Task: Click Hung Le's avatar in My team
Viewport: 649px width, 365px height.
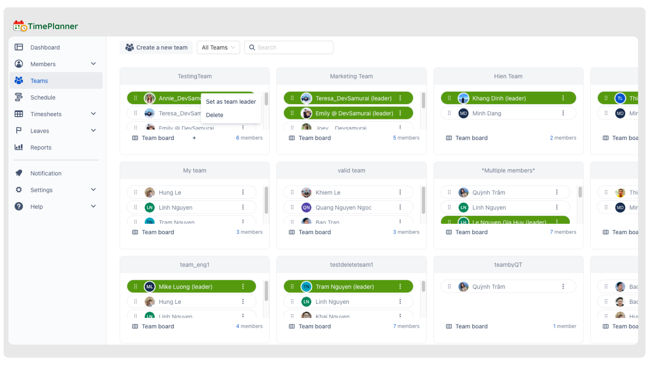Action: [x=150, y=192]
